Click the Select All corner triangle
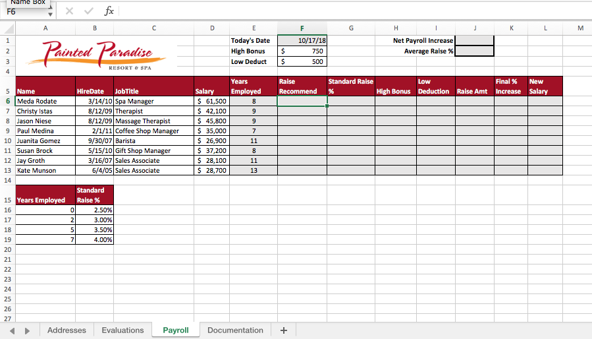The width and height of the screenshot is (592, 339). coord(9,28)
